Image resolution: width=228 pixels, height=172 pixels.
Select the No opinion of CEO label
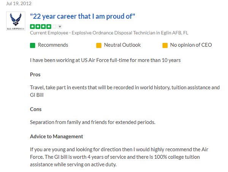tap(191, 45)
